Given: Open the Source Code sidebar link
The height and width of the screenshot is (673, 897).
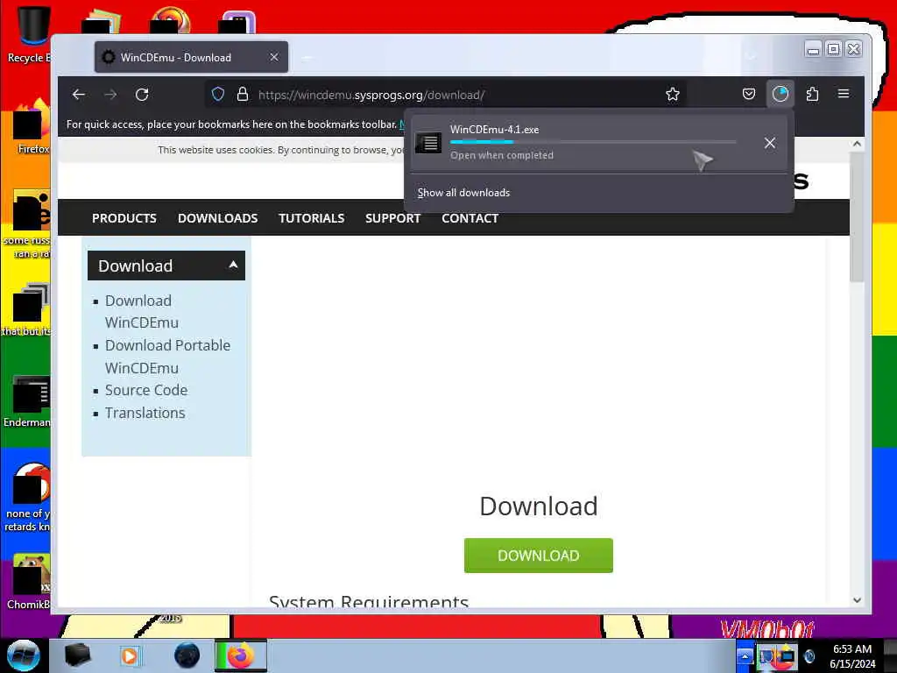Looking at the screenshot, I should [146, 390].
